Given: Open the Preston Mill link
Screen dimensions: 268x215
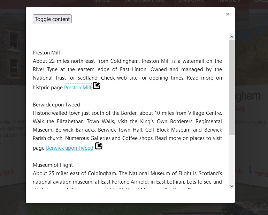Looking at the screenshot, I should (78, 88).
